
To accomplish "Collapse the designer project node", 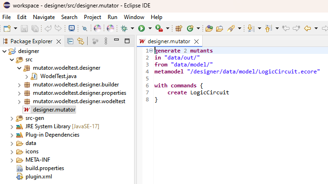I will pos(4,51).
